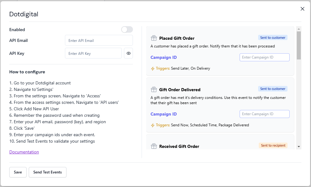Click the Dotdigital dialog title
Viewport: 311px width, 187px height.
pyautogui.click(x=23, y=14)
